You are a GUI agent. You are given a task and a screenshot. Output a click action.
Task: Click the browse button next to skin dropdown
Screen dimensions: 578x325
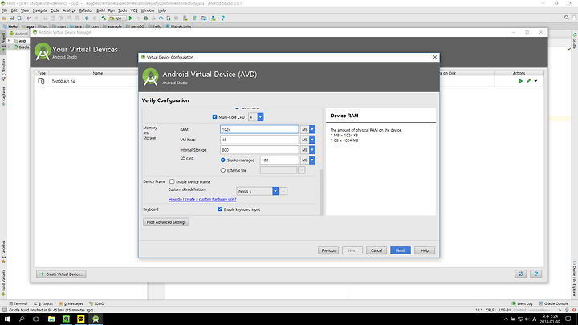click(x=283, y=191)
